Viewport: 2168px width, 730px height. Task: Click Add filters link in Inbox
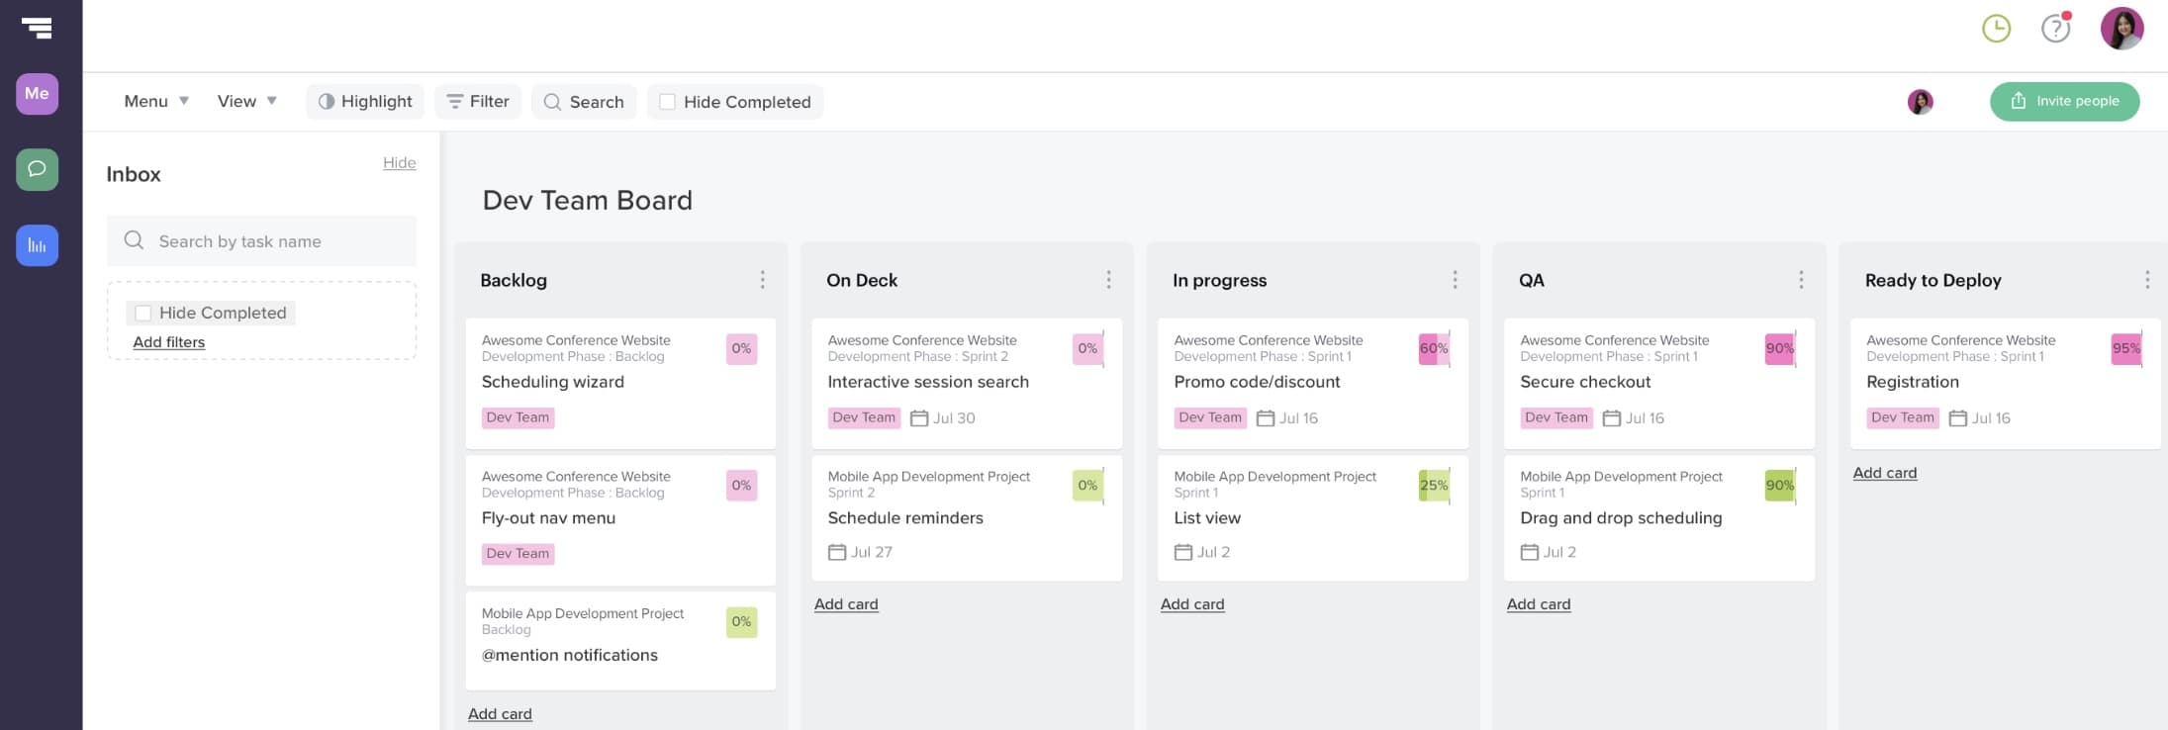click(x=169, y=342)
